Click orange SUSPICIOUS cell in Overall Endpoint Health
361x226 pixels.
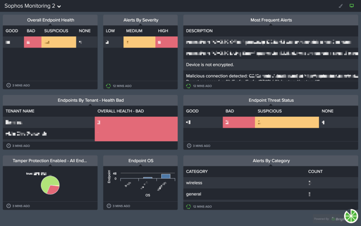(x=59, y=42)
